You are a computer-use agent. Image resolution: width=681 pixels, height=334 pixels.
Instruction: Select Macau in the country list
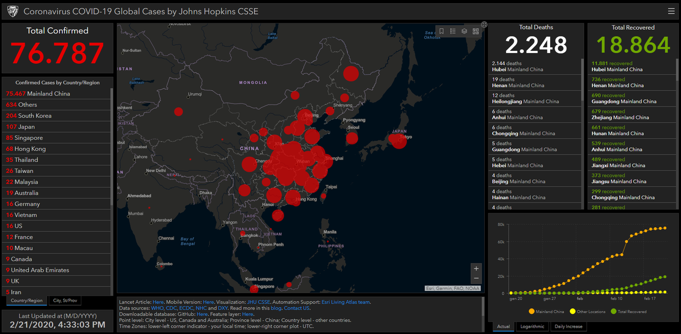pyautogui.click(x=57, y=248)
